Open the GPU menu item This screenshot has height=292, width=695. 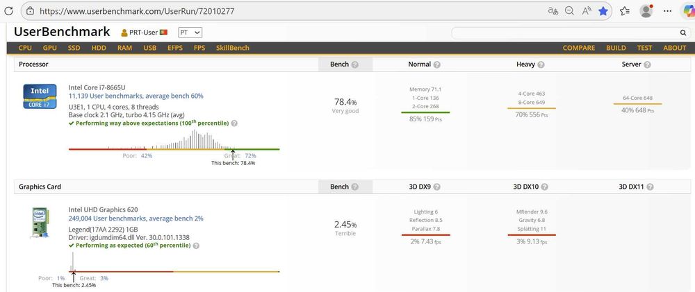tap(49, 48)
